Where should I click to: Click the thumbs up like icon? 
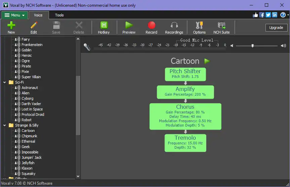tap(255, 15)
